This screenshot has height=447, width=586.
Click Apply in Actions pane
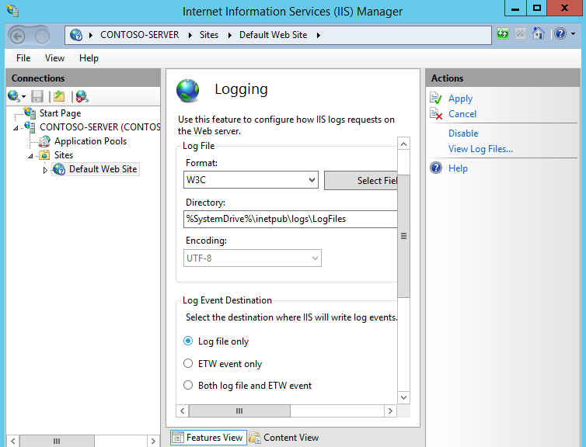[460, 99]
